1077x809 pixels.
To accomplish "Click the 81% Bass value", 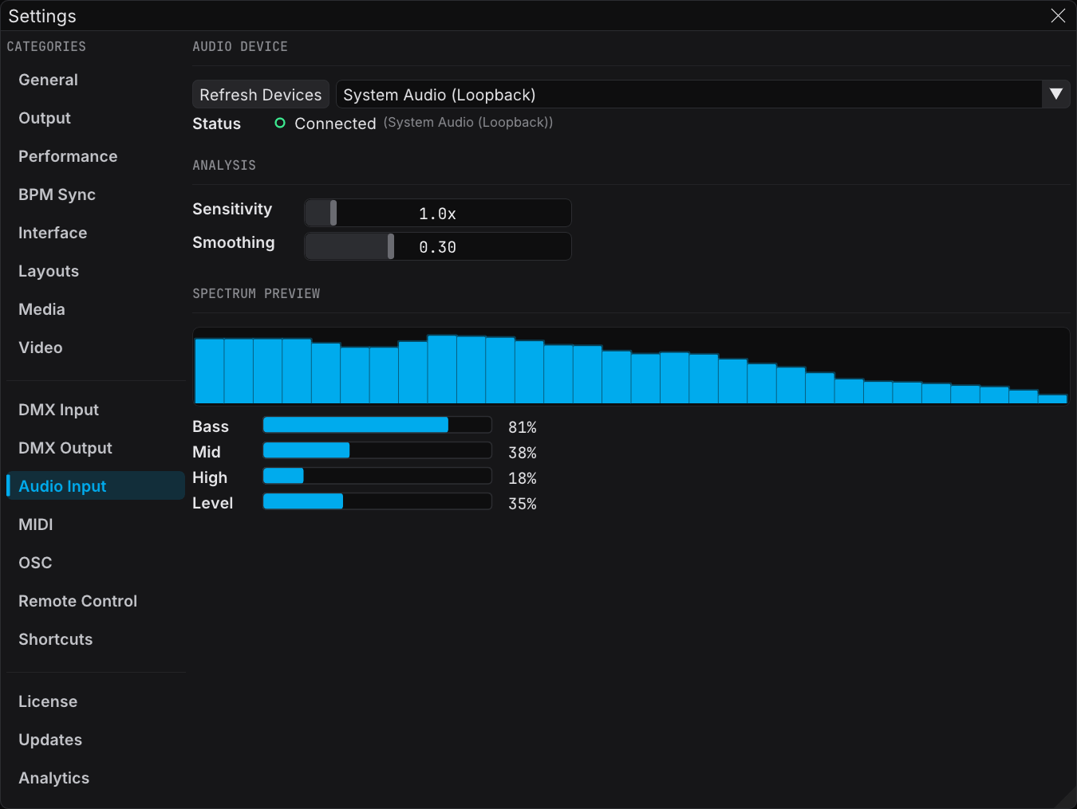I will (x=523, y=427).
